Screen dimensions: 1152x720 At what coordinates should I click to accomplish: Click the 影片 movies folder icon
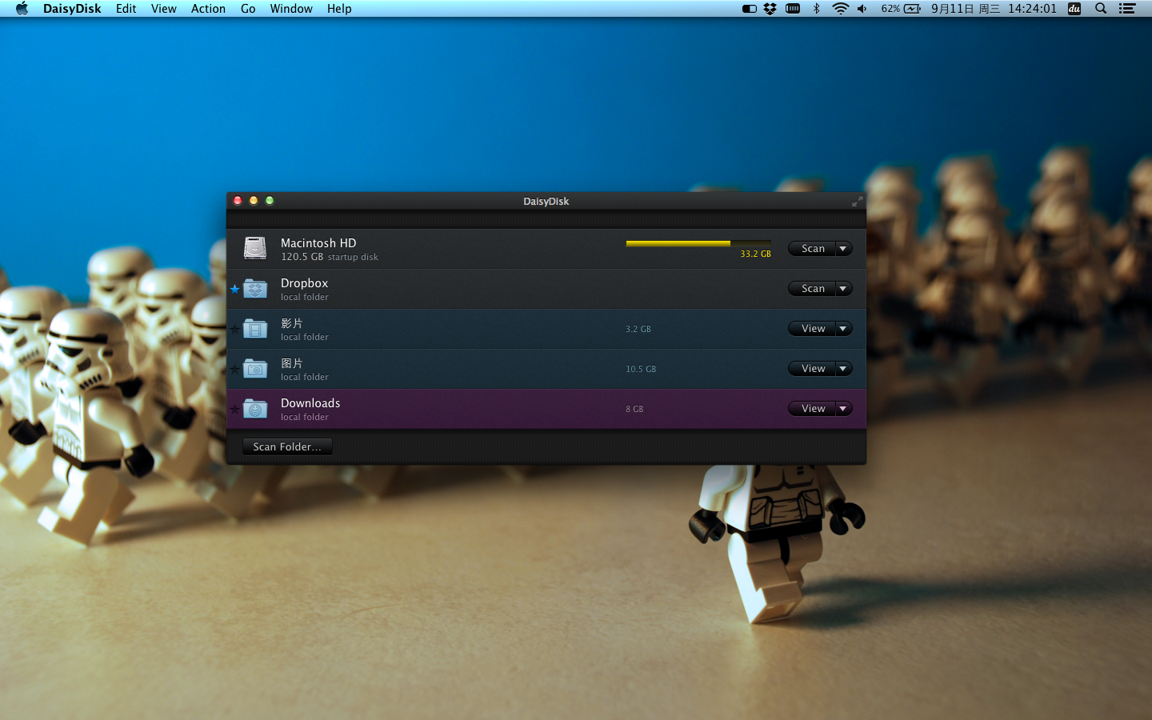255,328
